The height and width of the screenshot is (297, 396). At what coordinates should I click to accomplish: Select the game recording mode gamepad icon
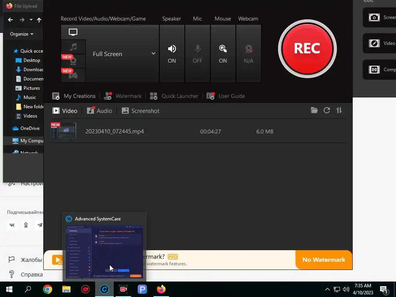(x=73, y=75)
